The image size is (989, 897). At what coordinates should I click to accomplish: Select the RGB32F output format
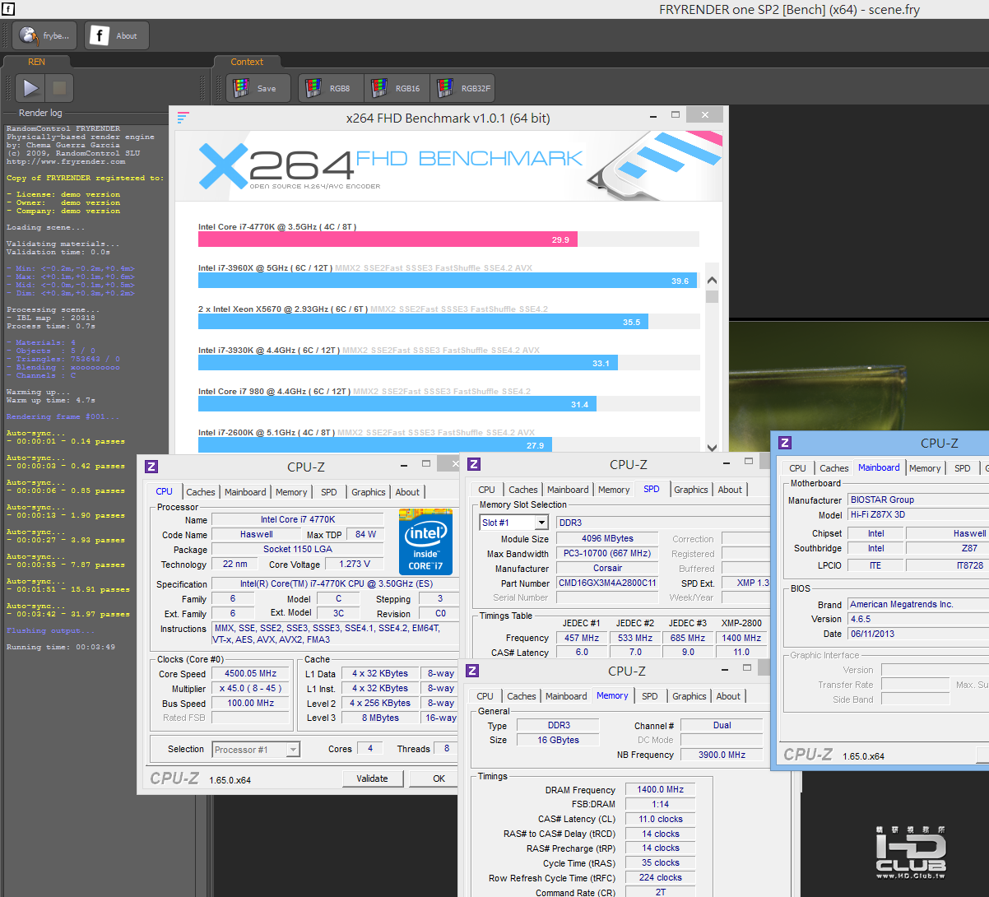[462, 88]
